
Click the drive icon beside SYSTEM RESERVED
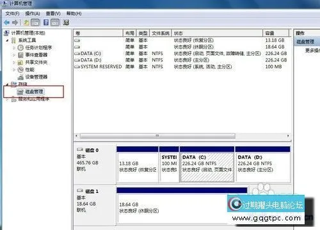[77, 67]
